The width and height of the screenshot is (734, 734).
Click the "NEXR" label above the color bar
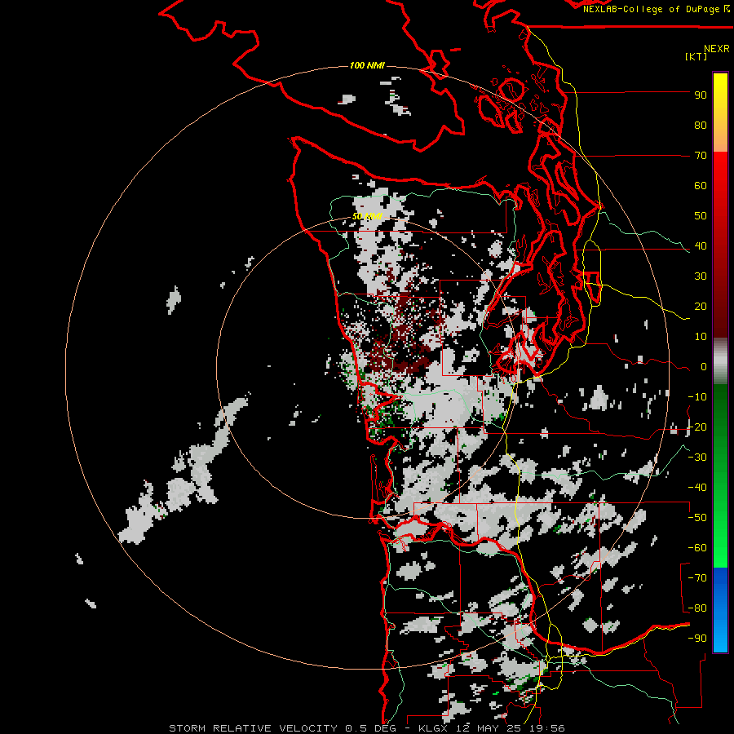(717, 49)
